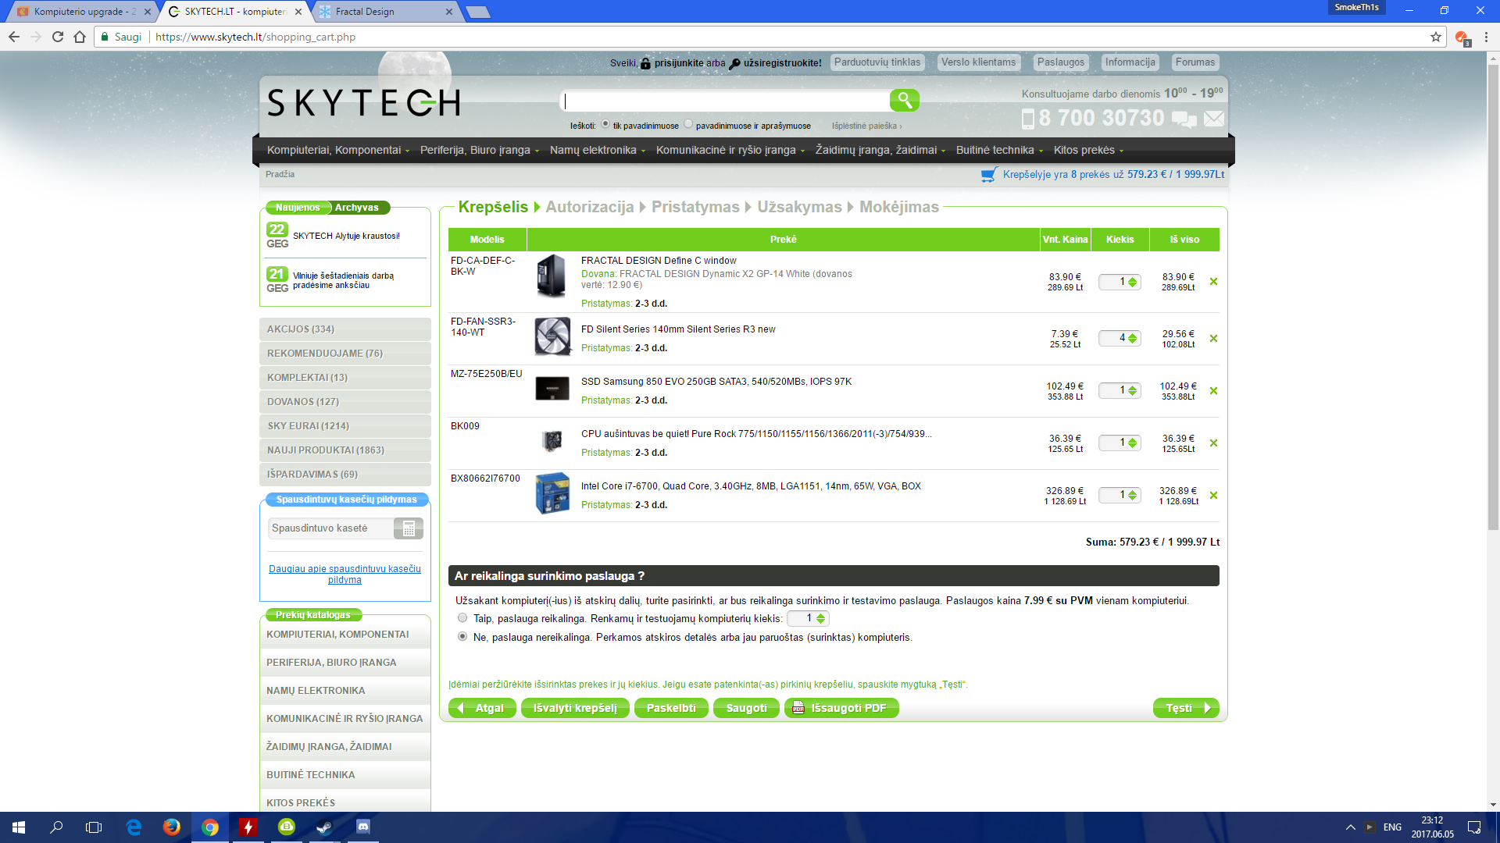1500x843 pixels.
Task: Remove Intel Core i7-6700 from cart
Action: 1213,496
